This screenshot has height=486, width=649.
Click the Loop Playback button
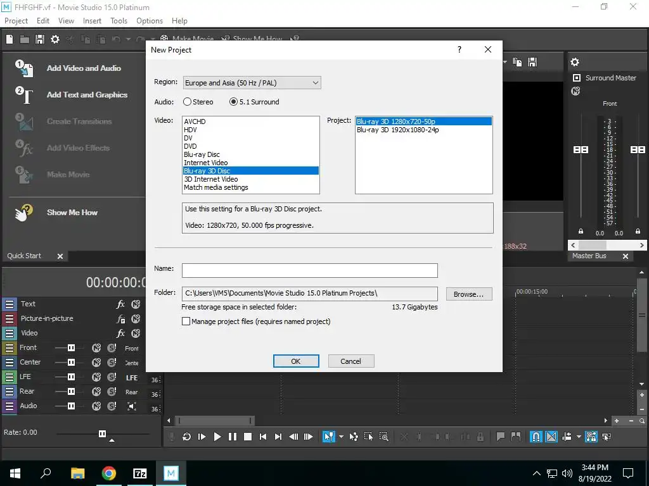point(187,437)
